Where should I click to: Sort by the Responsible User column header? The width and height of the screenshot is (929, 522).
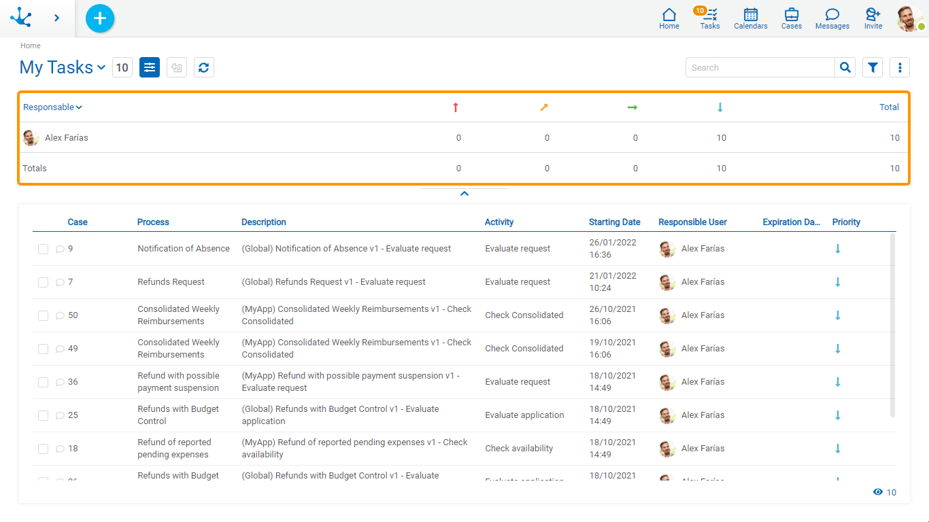pos(692,222)
